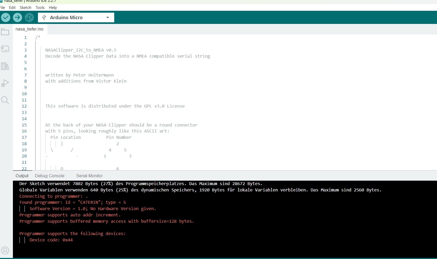Open the Debug panel sidebar icon
This screenshot has height=259, width=437.
(5, 83)
